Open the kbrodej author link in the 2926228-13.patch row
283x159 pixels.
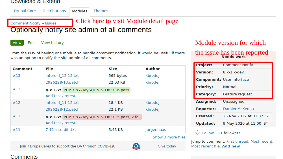click(x=152, y=82)
